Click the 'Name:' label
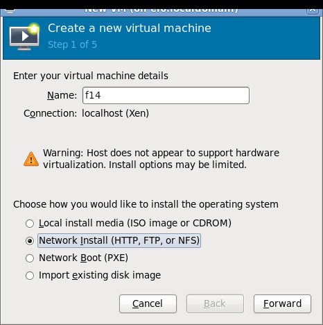Image resolution: width=323 pixels, height=325 pixels. click(x=62, y=95)
